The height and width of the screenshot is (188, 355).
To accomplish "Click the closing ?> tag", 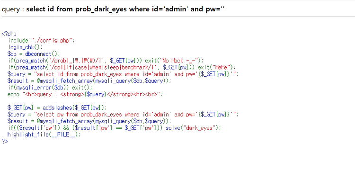I will tap(5, 141).
